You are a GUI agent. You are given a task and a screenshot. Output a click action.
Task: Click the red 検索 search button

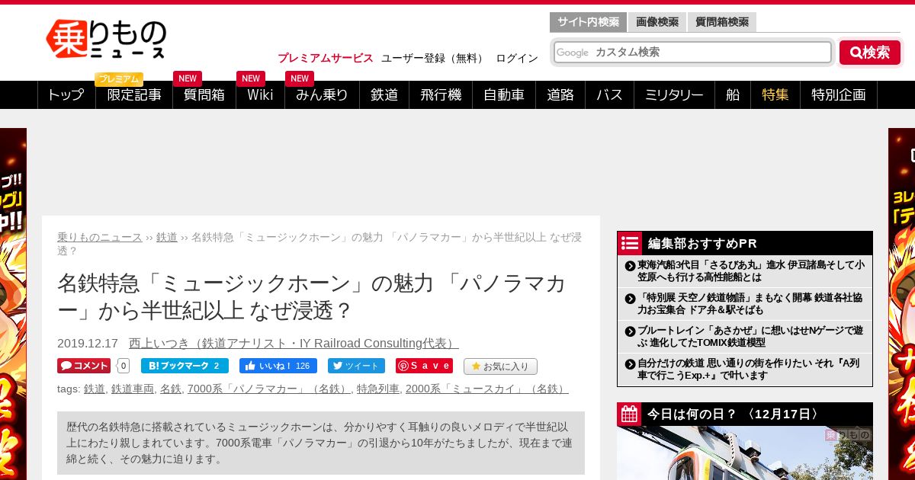(870, 53)
